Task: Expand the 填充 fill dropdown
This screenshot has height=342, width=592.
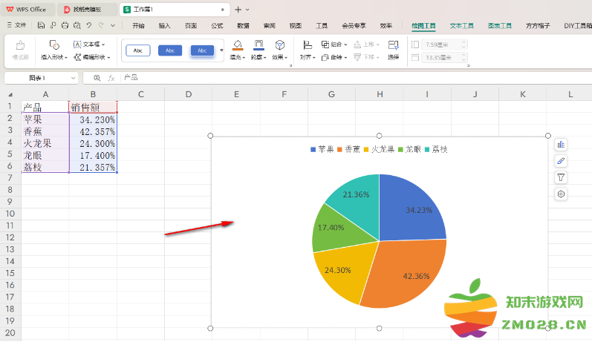Action: coord(237,57)
